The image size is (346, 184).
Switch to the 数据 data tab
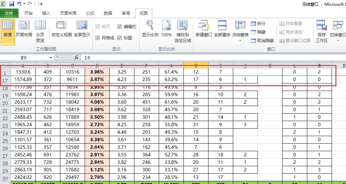coord(108,13)
